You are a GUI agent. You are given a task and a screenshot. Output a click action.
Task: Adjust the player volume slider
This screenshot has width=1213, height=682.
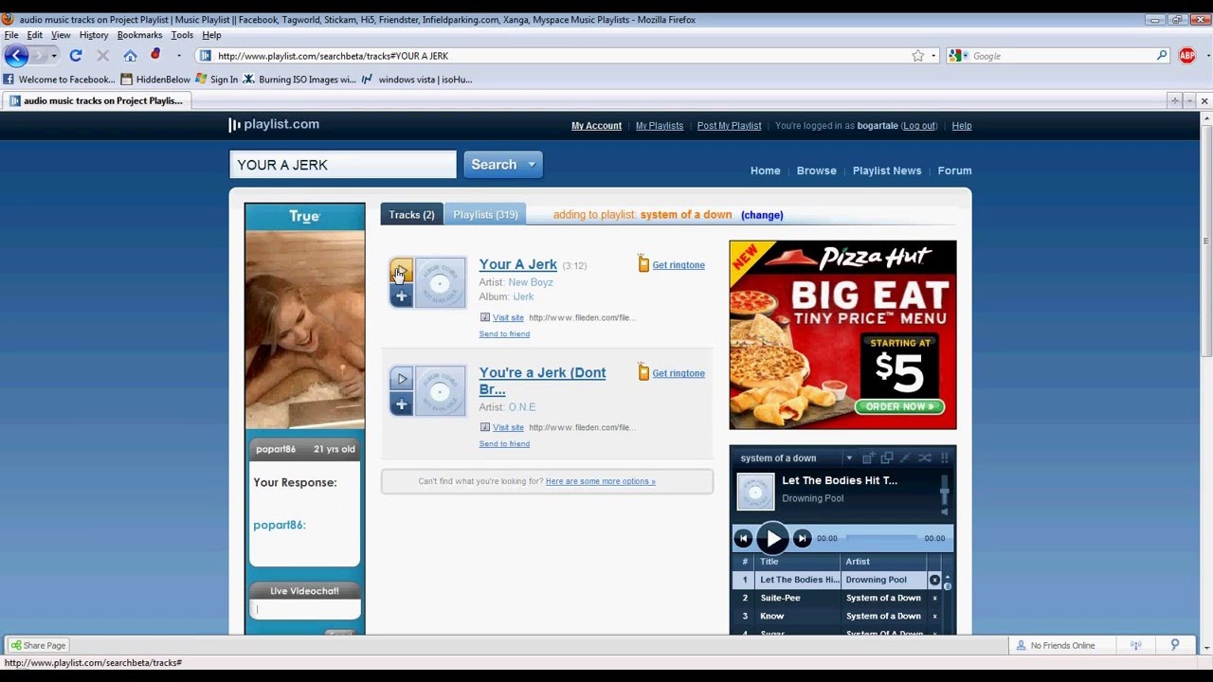click(944, 492)
